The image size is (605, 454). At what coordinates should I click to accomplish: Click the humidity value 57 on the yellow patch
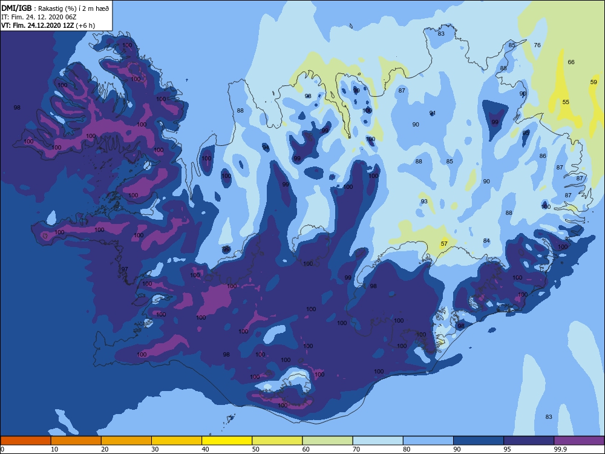click(x=444, y=243)
